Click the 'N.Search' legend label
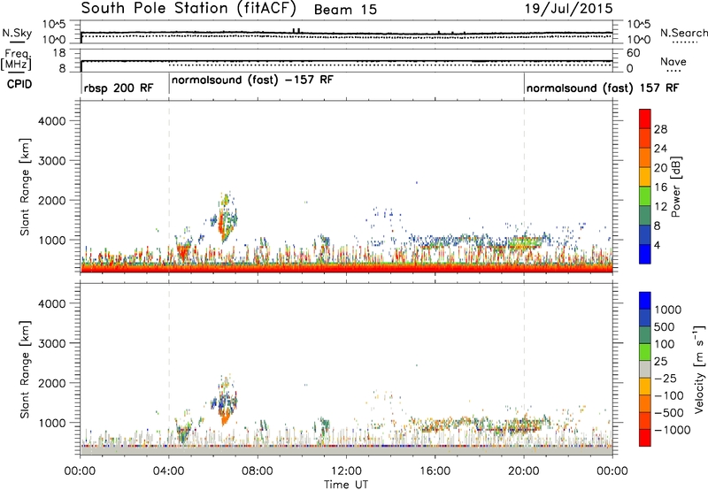 [683, 33]
